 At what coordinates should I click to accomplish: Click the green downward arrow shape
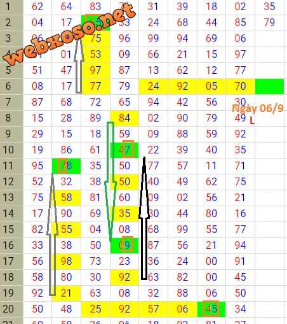tap(110, 181)
